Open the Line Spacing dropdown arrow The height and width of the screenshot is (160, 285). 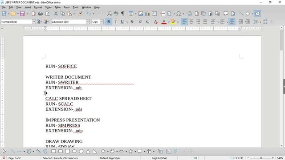260,22
